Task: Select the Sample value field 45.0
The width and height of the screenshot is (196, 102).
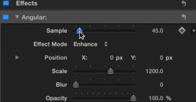Action: coord(157,31)
